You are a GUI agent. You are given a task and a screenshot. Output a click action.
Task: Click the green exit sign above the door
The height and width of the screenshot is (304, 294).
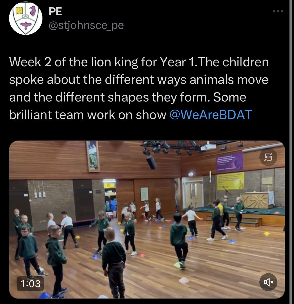[x=191, y=174]
